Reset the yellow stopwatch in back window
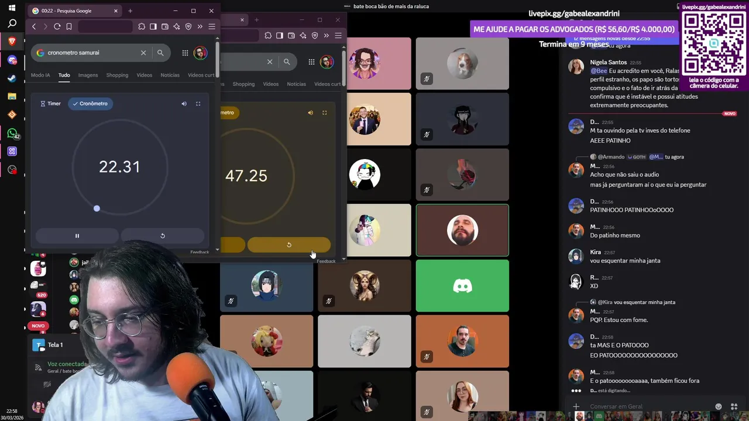This screenshot has width=749, height=421. pos(289,245)
